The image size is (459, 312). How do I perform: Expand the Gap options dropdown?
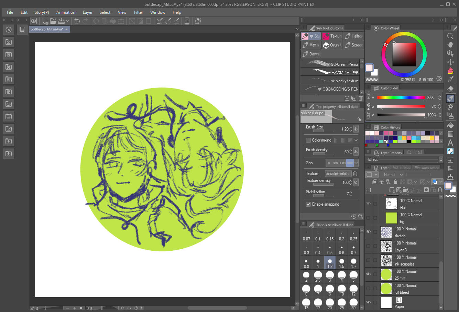(356, 163)
